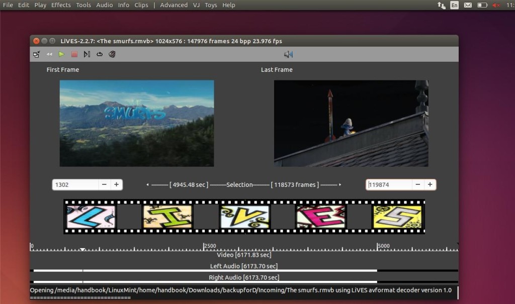Open the mail indicator in top panel
The height and width of the screenshot is (304, 515).
(468, 5)
